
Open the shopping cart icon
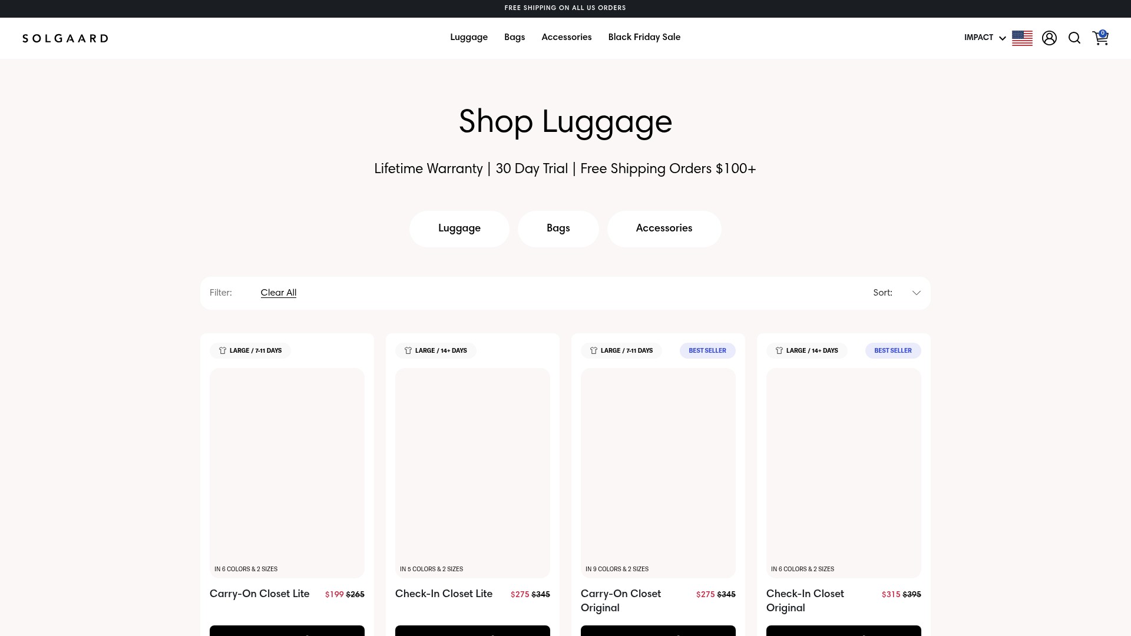(1100, 38)
